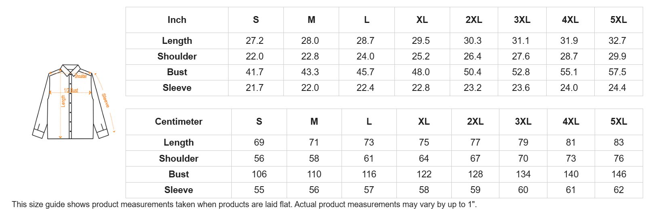Click the 5XL column header in Centimeter table
This screenshot has height=220, width=652.
pos(618,121)
